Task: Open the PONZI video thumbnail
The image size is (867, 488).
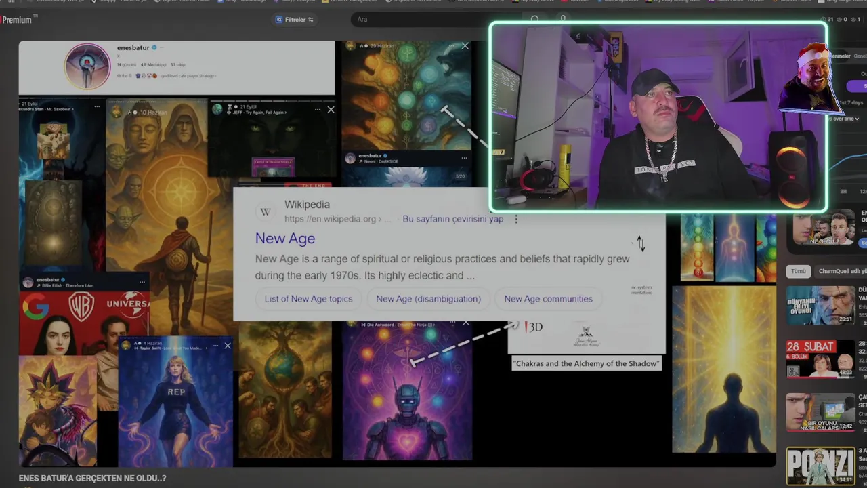Action: click(820, 466)
